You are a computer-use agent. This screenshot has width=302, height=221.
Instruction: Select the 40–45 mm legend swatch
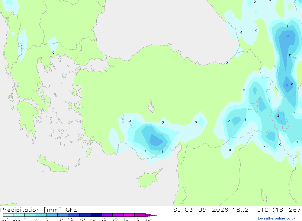(129, 215)
